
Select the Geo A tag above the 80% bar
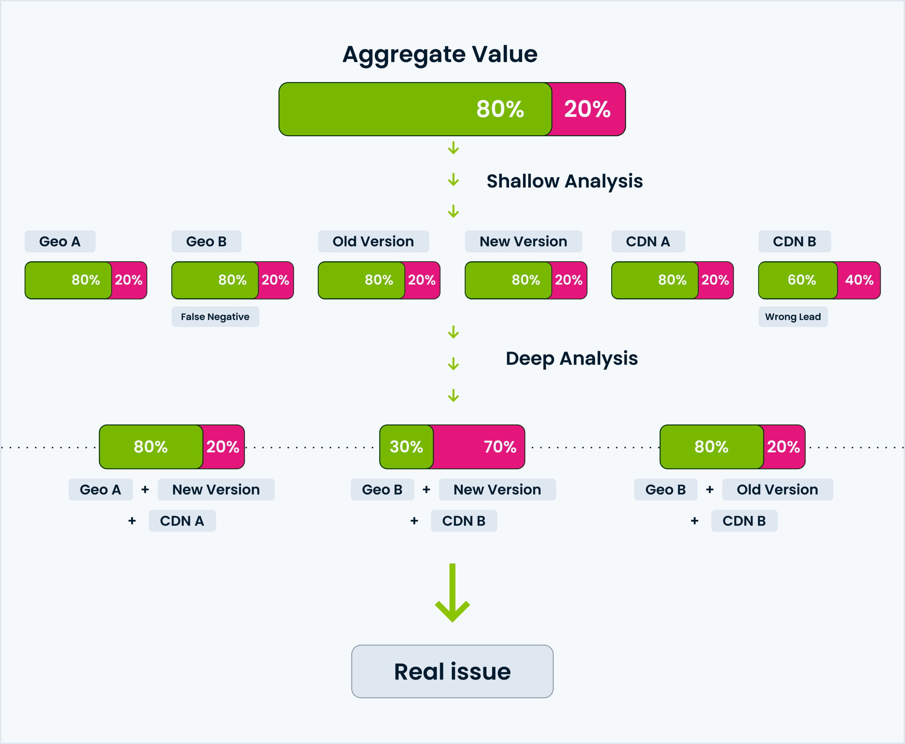(x=60, y=241)
